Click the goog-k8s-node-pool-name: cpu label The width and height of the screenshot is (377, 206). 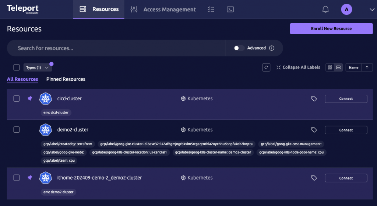(292, 152)
